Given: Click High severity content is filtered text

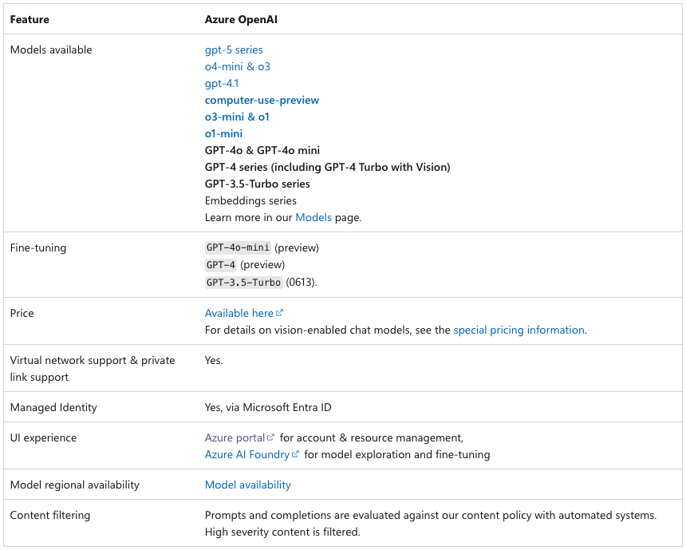Looking at the screenshot, I should [282, 532].
